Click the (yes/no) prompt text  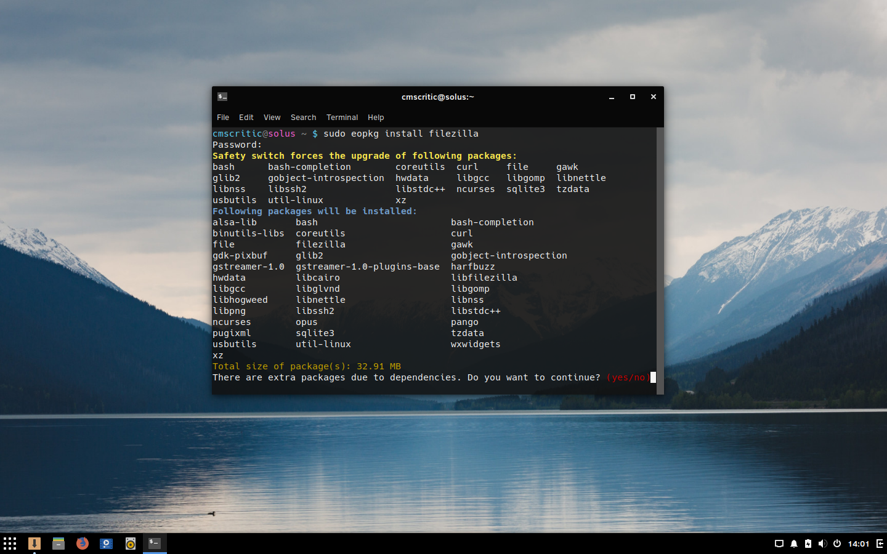[628, 377]
